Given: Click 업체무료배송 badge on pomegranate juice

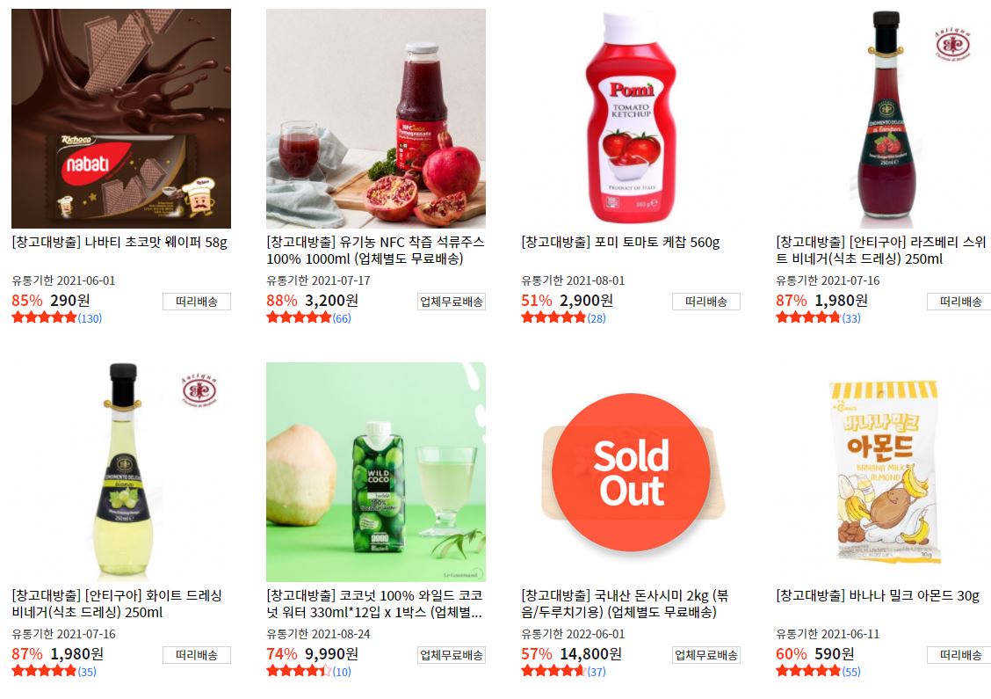Looking at the screenshot, I should click(x=452, y=302).
